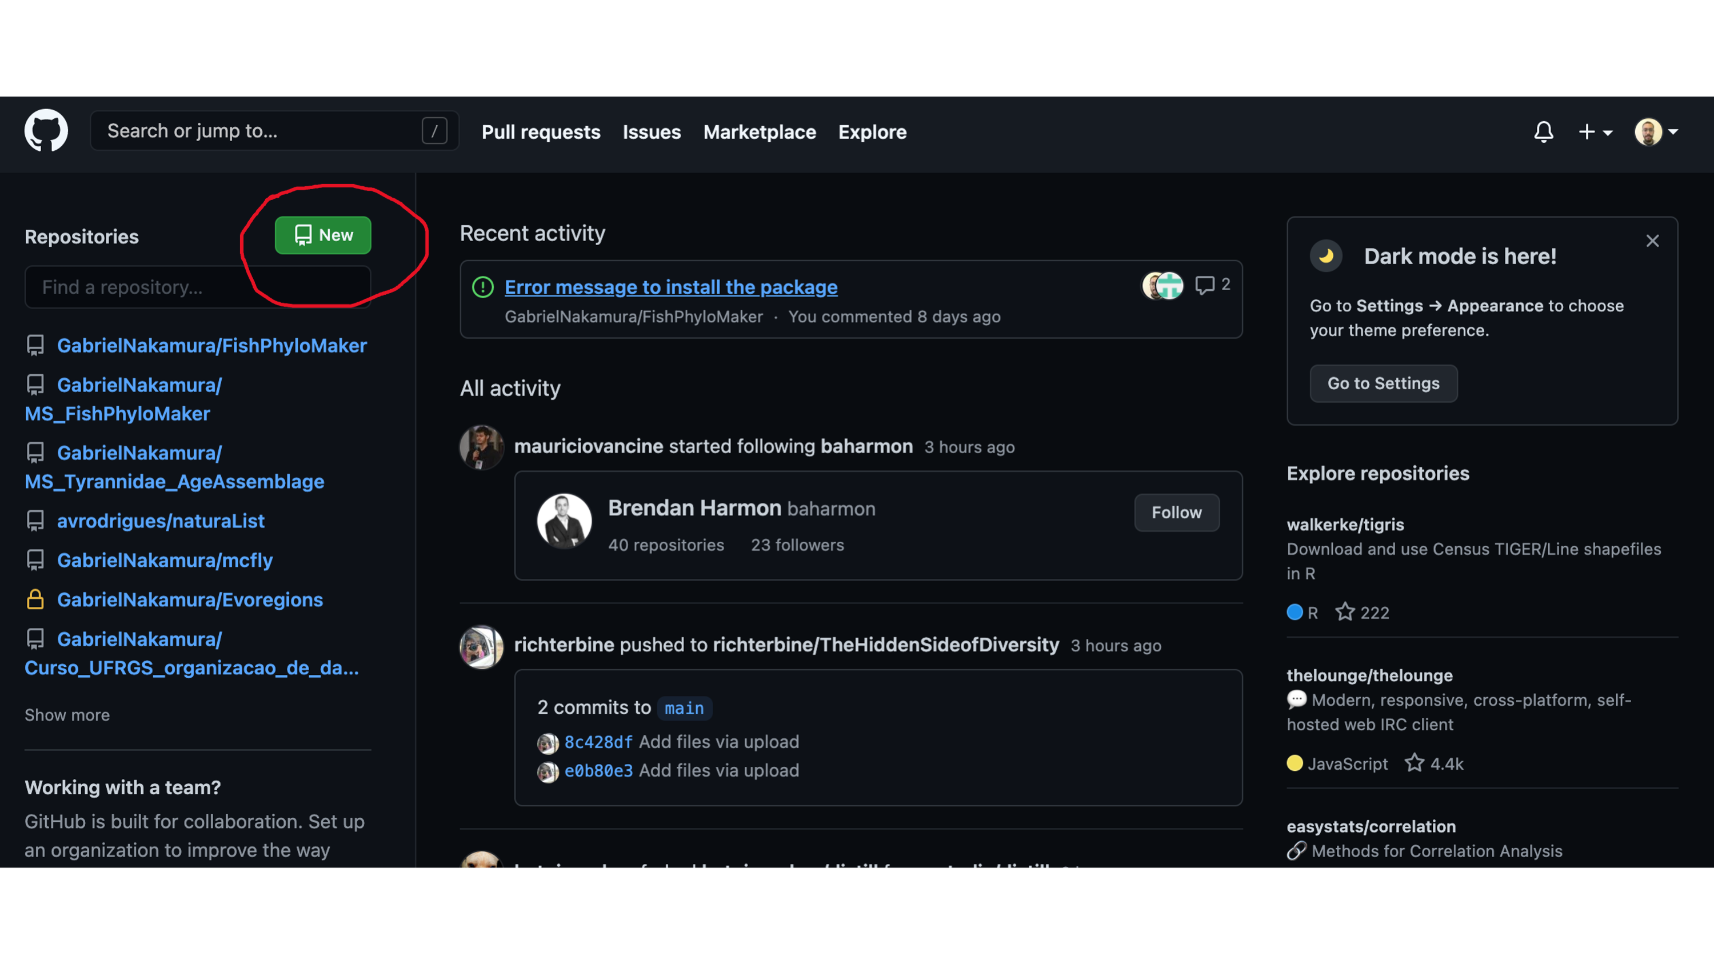This screenshot has width=1714, height=964.
Task: Open richterbine's avatar in the feed
Action: (x=482, y=647)
